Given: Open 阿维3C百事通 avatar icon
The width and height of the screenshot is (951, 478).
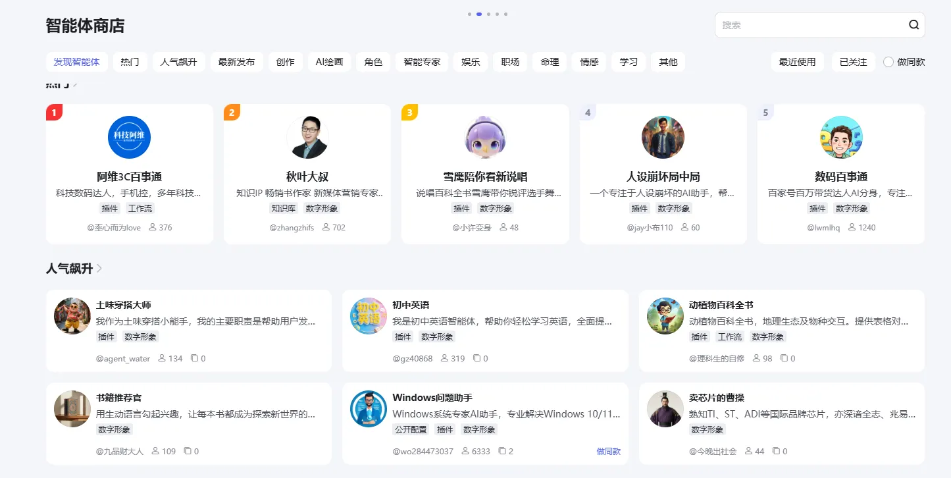Looking at the screenshot, I should click(x=129, y=137).
